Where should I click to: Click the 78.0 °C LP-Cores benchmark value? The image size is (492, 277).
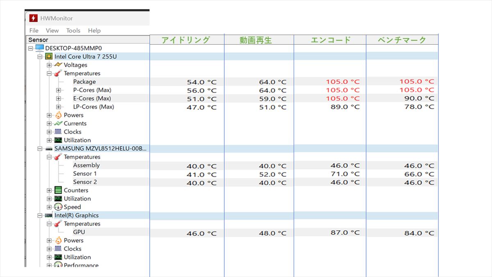(419, 107)
